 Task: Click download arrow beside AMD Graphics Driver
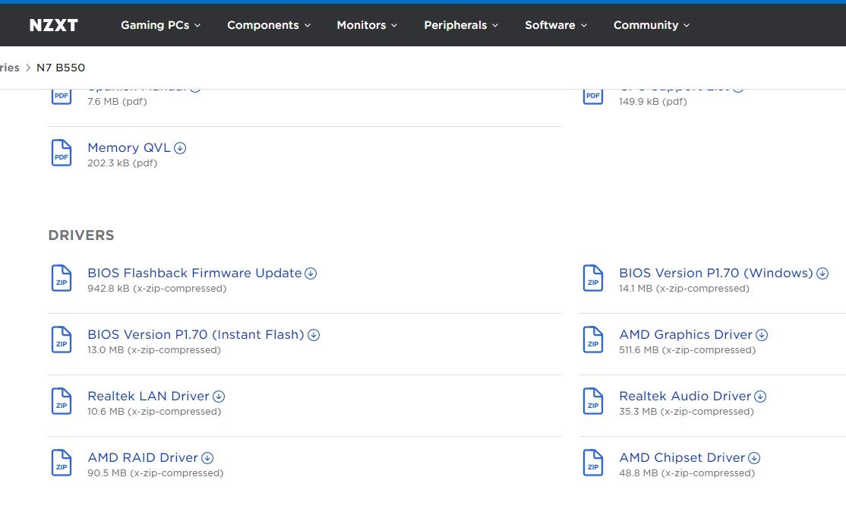click(x=762, y=334)
